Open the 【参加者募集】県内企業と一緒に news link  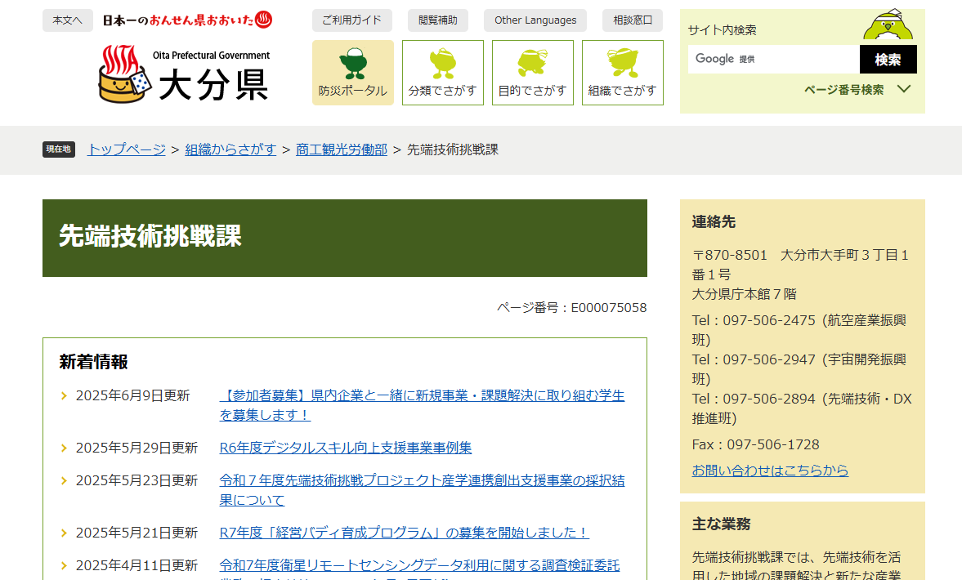(422, 405)
